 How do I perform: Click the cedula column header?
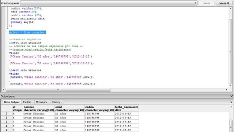(x=99, y=109)
